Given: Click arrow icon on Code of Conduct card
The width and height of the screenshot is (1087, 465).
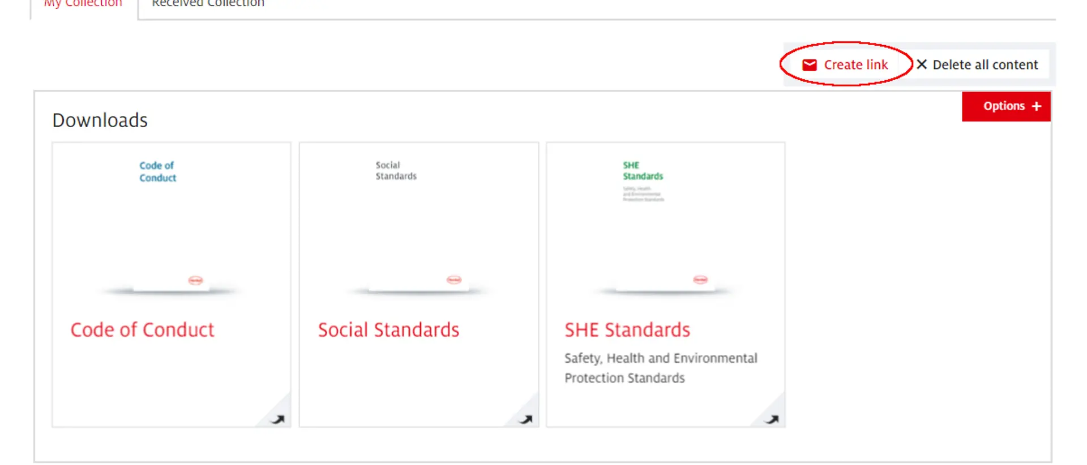Looking at the screenshot, I should click(x=277, y=419).
